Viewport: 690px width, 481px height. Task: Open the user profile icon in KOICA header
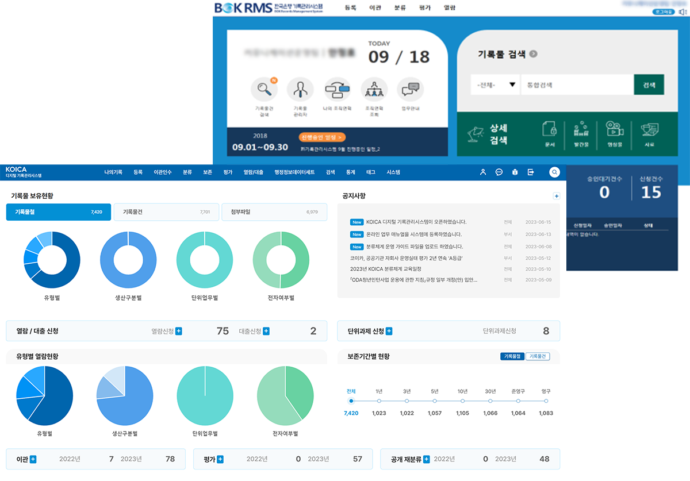click(483, 172)
